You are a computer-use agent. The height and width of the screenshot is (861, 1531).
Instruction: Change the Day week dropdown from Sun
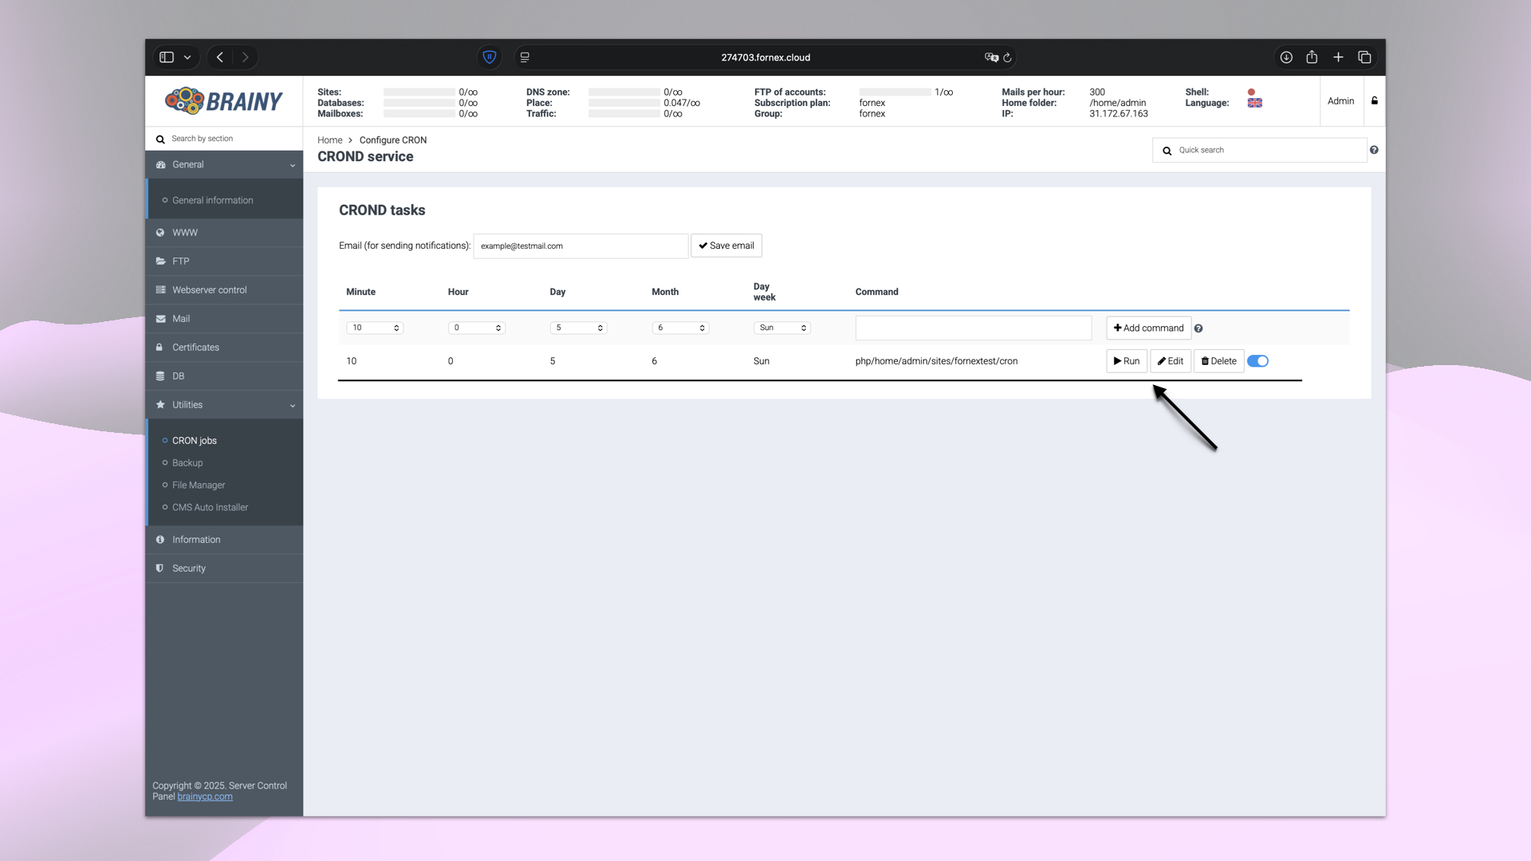(x=781, y=328)
